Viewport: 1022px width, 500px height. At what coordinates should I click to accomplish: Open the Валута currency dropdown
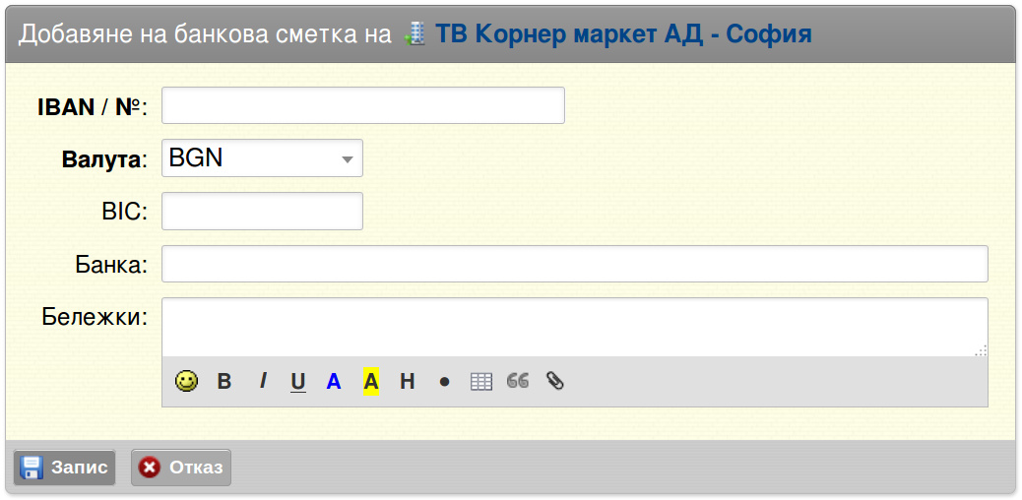point(262,157)
